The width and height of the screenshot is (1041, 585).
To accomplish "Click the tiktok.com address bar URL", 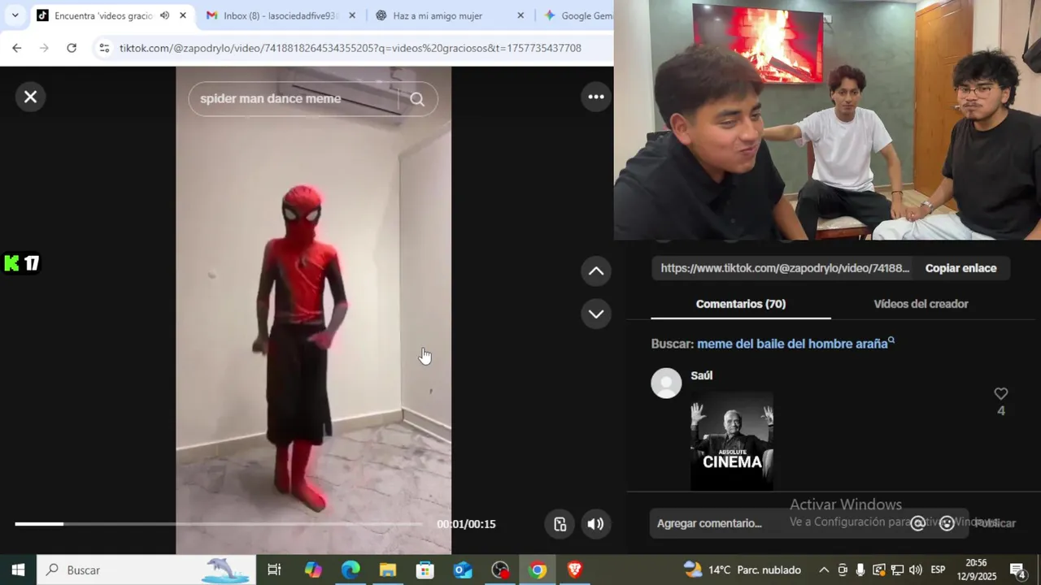I will point(351,48).
